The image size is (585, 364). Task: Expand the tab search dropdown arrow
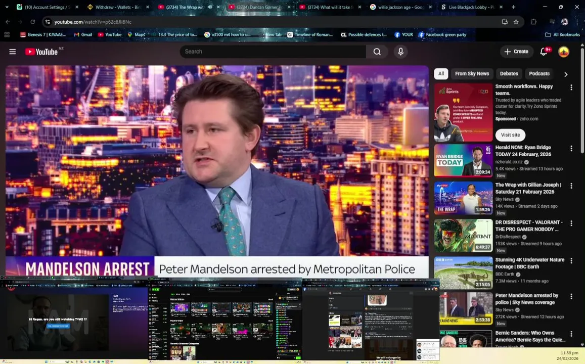7,7
